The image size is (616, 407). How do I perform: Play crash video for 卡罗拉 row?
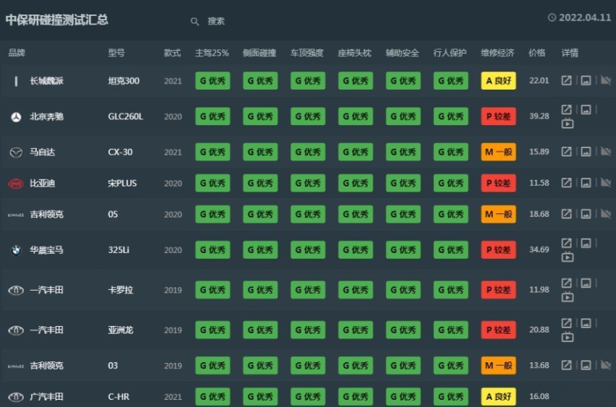[x=568, y=297]
